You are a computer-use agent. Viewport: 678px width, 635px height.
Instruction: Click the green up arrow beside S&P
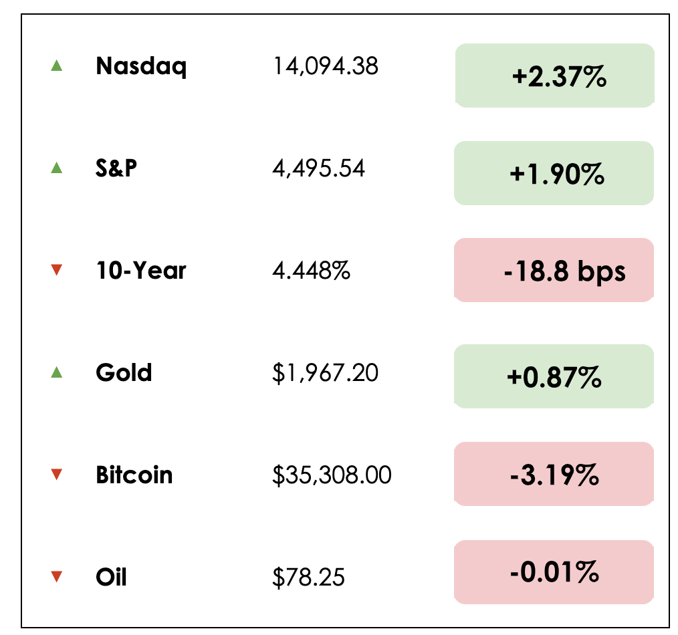pos(57,168)
